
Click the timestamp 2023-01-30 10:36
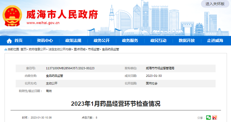(41, 118)
